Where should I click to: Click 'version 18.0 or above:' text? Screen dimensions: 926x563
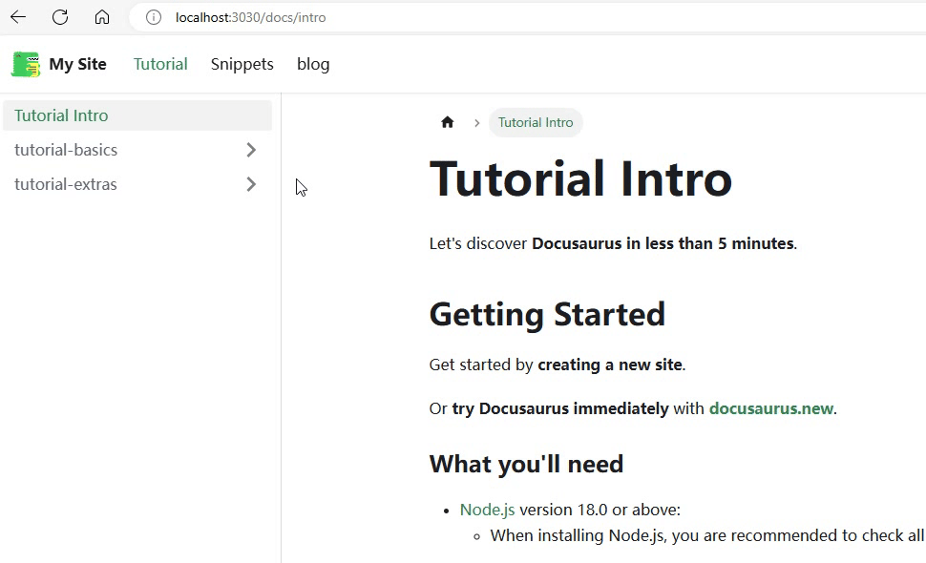600,510
